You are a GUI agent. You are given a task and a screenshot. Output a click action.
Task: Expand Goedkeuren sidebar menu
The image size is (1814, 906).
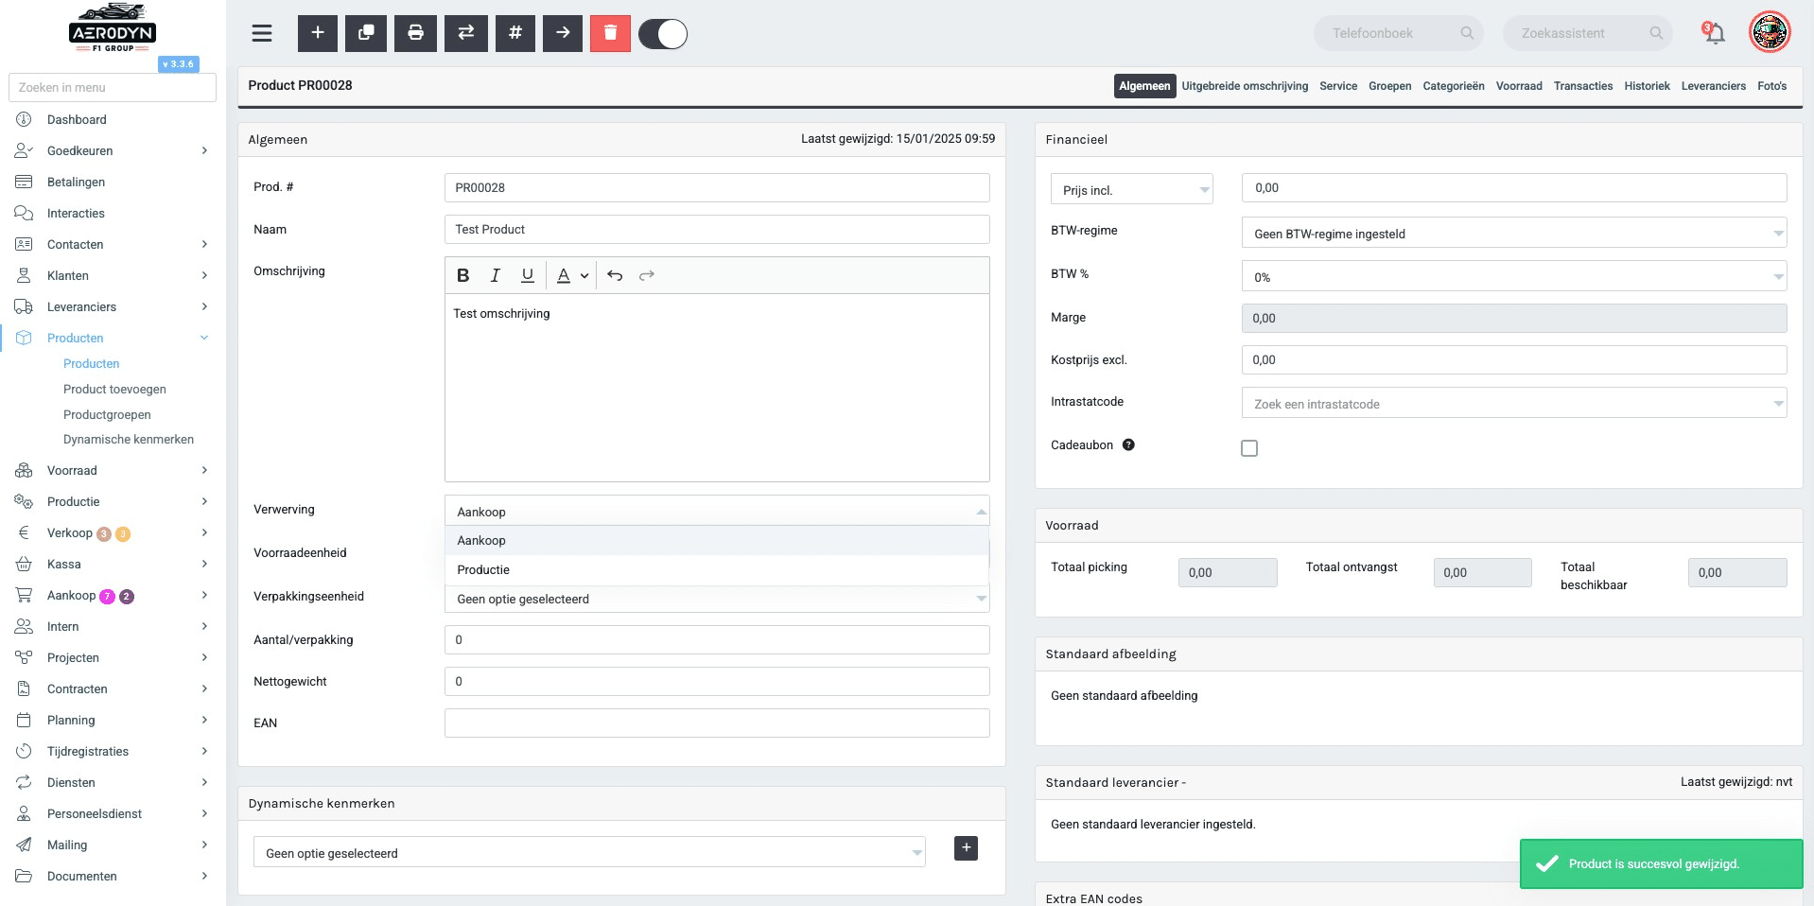[113, 150]
